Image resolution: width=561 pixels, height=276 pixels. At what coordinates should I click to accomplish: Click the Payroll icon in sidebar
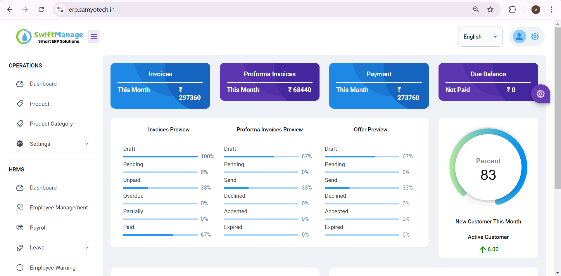point(20,228)
